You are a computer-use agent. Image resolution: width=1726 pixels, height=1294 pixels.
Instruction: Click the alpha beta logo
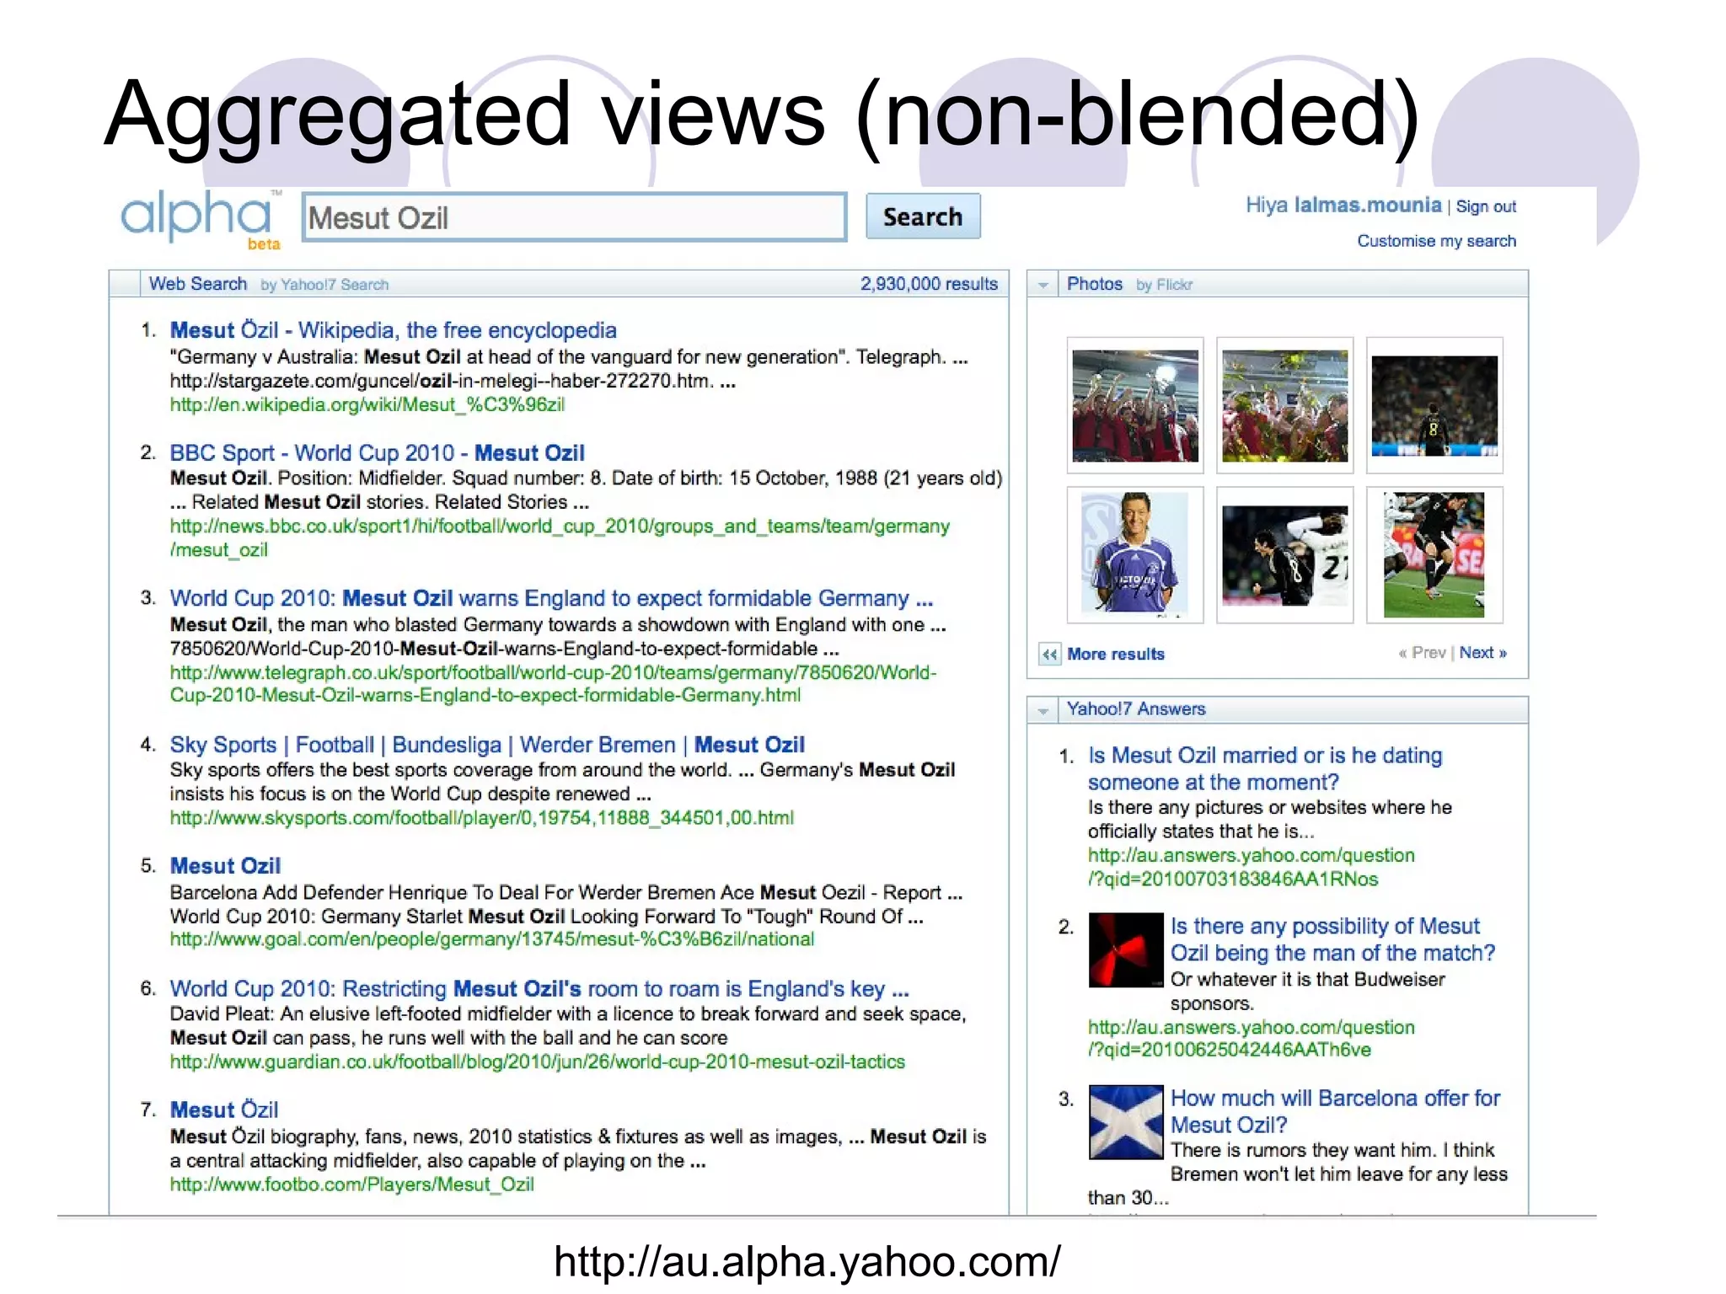tap(201, 218)
